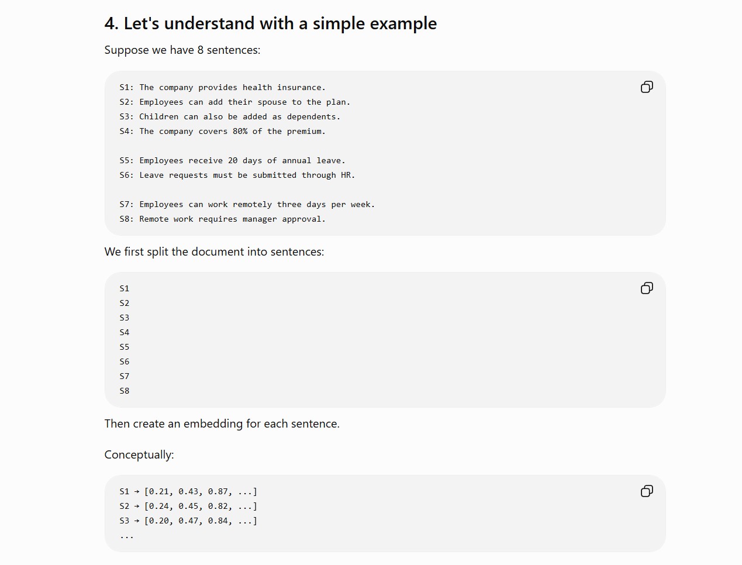Click the S8 manager approval sentence
This screenshot has width=742, height=565.
point(223,219)
